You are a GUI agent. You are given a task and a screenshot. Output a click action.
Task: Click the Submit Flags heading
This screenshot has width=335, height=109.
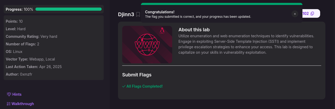[137, 75]
